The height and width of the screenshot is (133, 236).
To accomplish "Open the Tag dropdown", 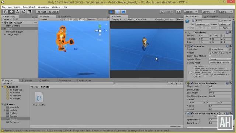I will coord(203,24).
